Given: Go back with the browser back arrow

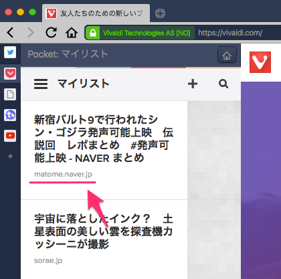Looking at the screenshot, I should [x=10, y=33].
